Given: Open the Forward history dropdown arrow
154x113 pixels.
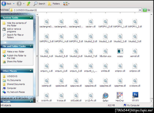Looking at the screenshot, I should 24,4.
